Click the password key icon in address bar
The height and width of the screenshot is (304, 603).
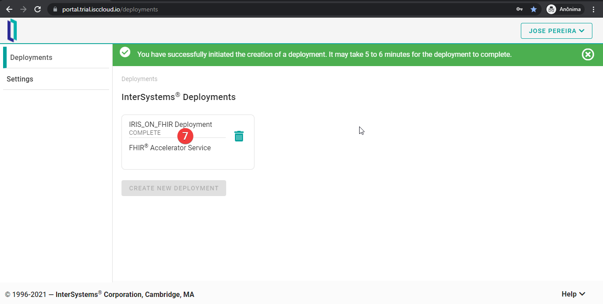pyautogui.click(x=520, y=9)
